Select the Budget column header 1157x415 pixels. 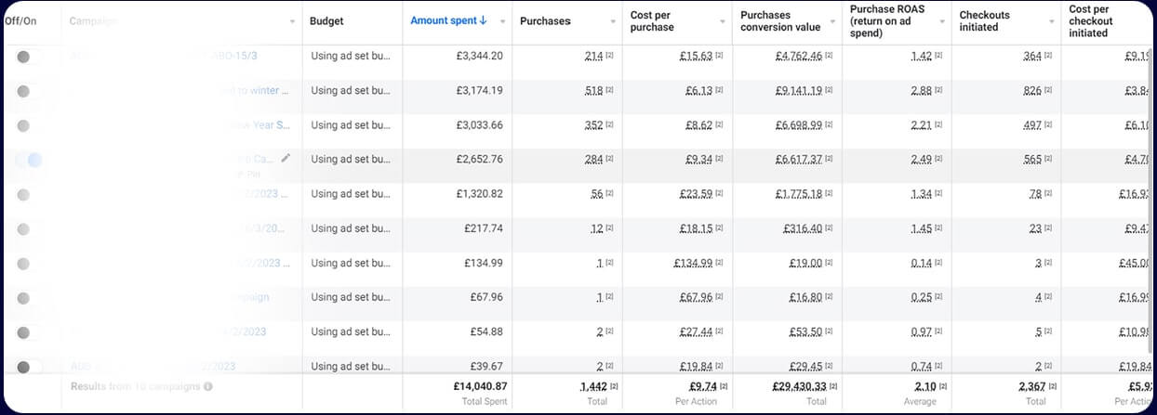(x=326, y=20)
